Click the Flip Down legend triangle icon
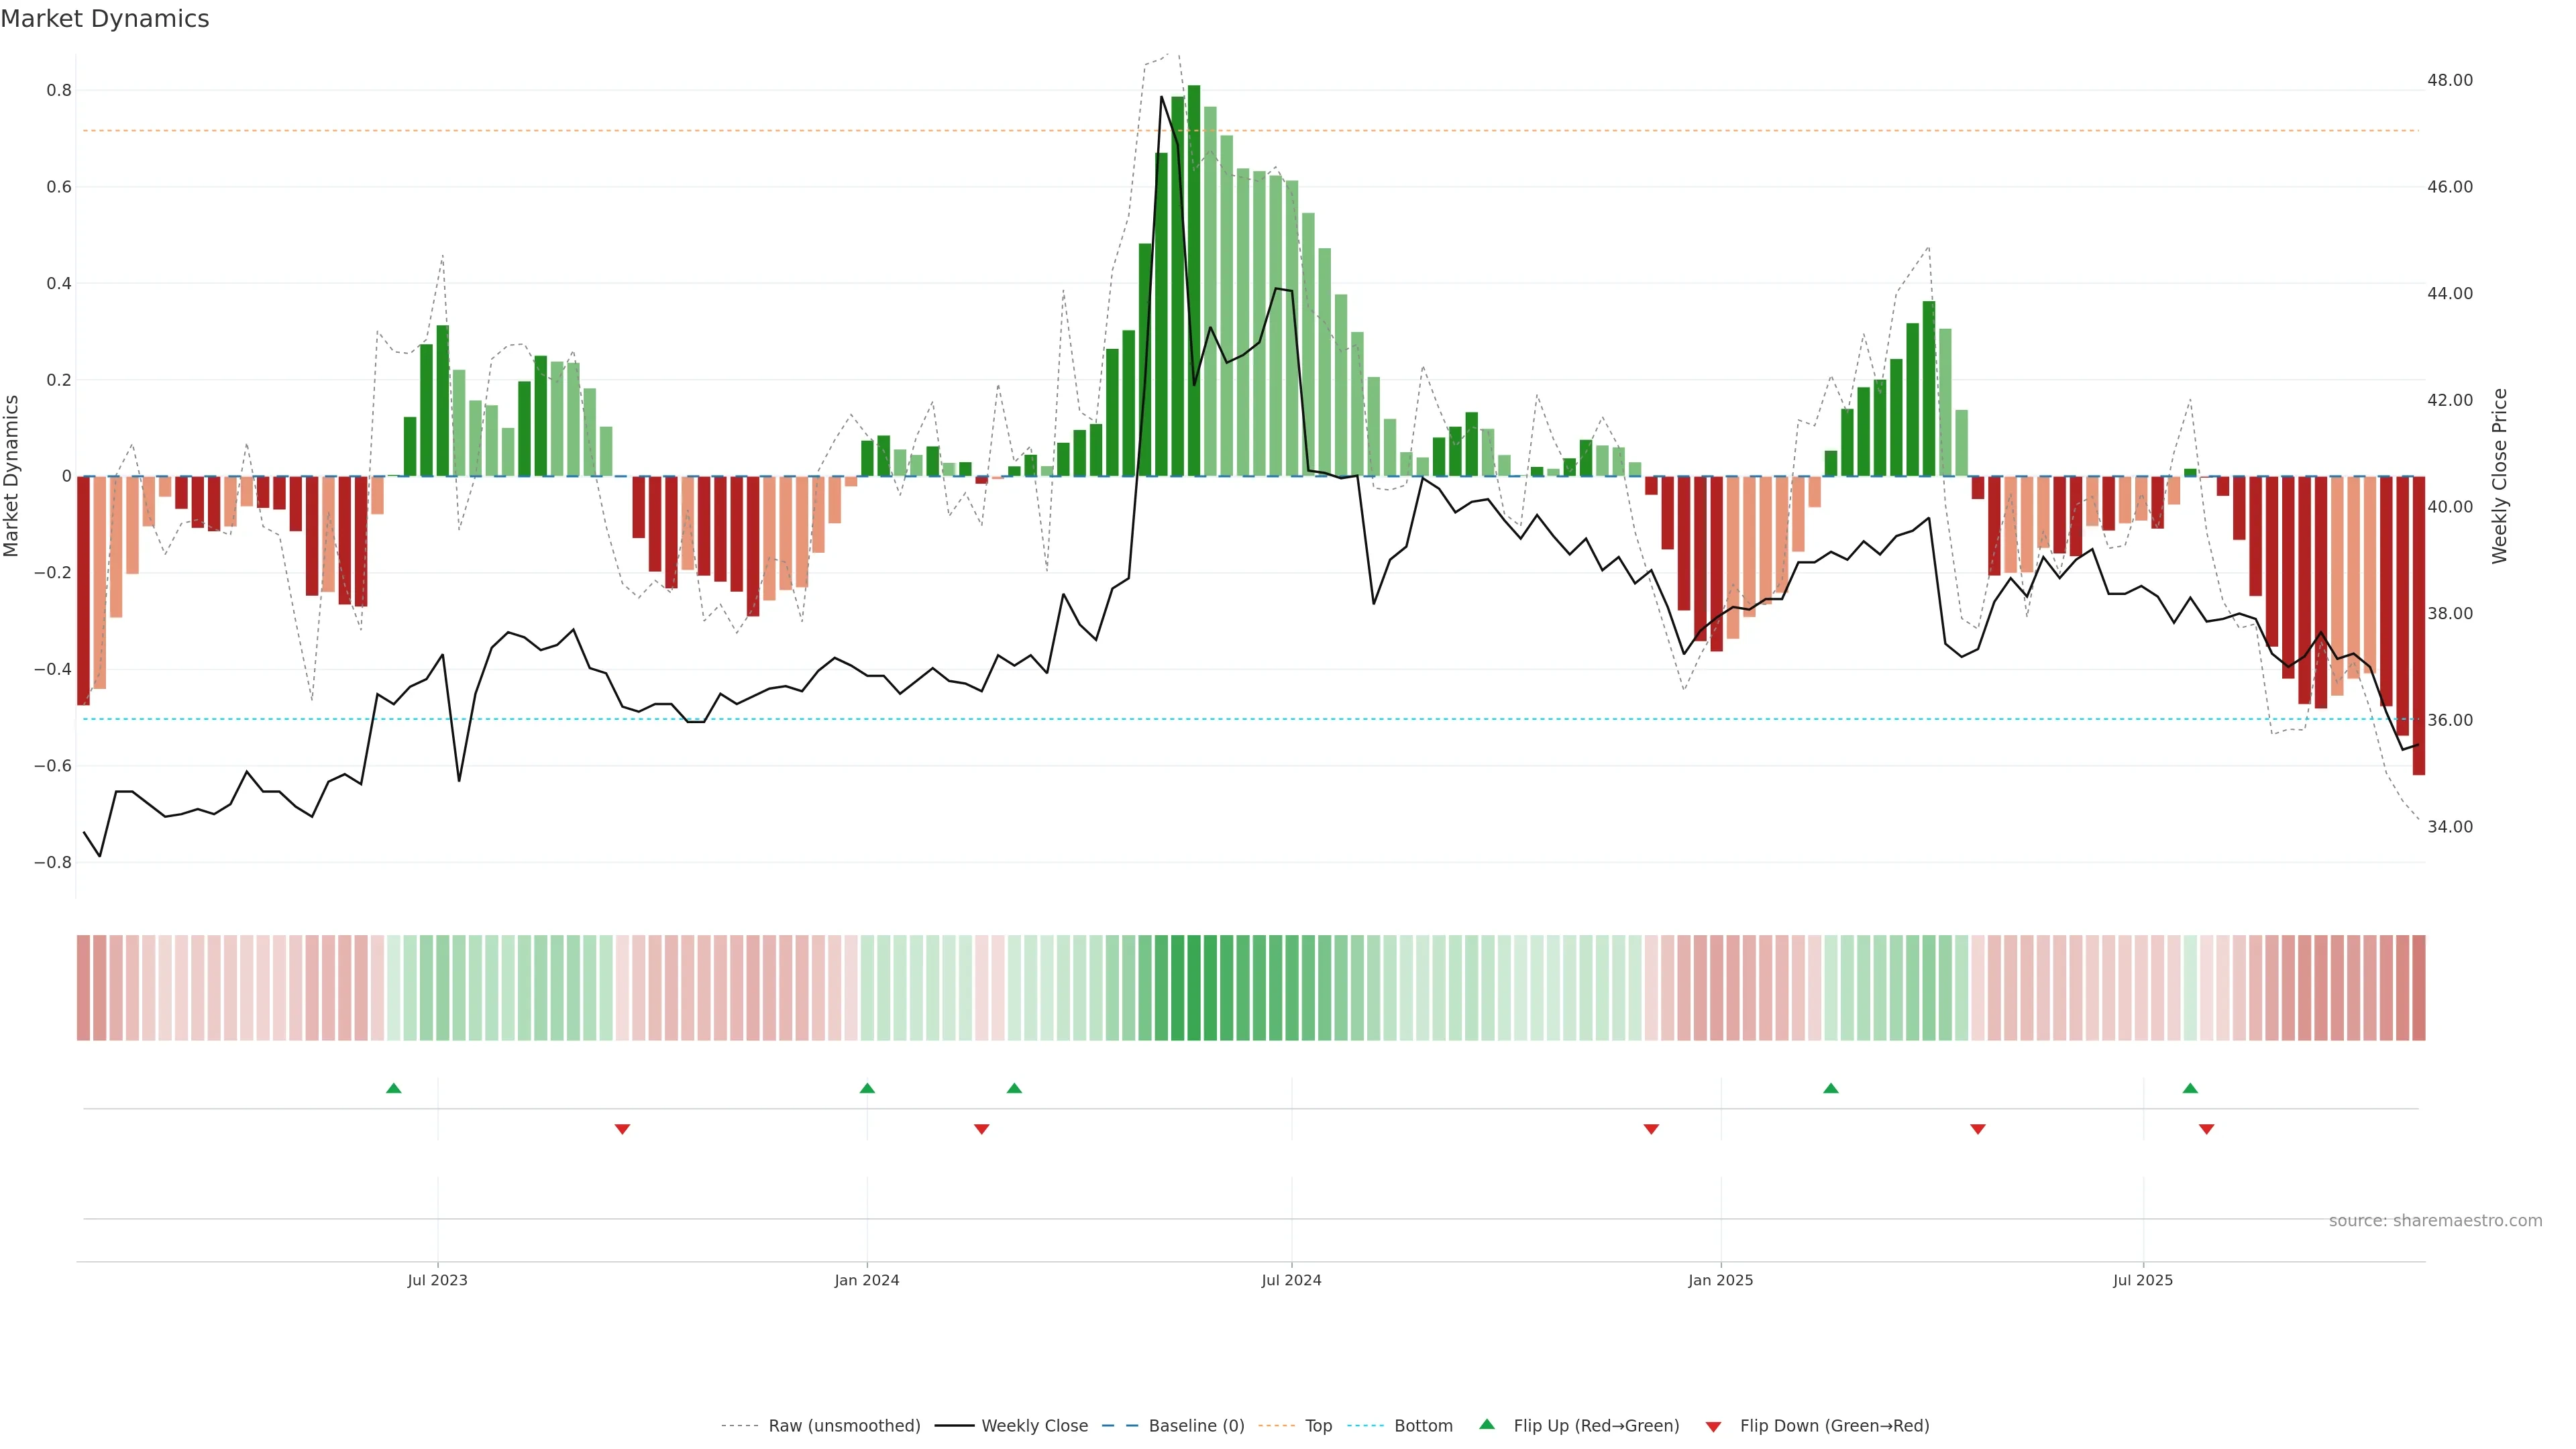Viewport: 2576px width, 1449px height. [x=1713, y=1426]
